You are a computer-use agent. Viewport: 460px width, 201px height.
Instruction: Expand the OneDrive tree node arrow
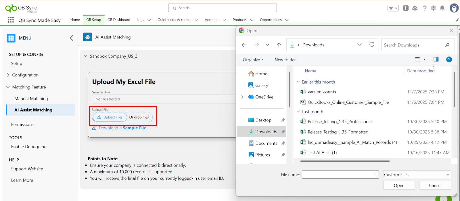(242, 97)
